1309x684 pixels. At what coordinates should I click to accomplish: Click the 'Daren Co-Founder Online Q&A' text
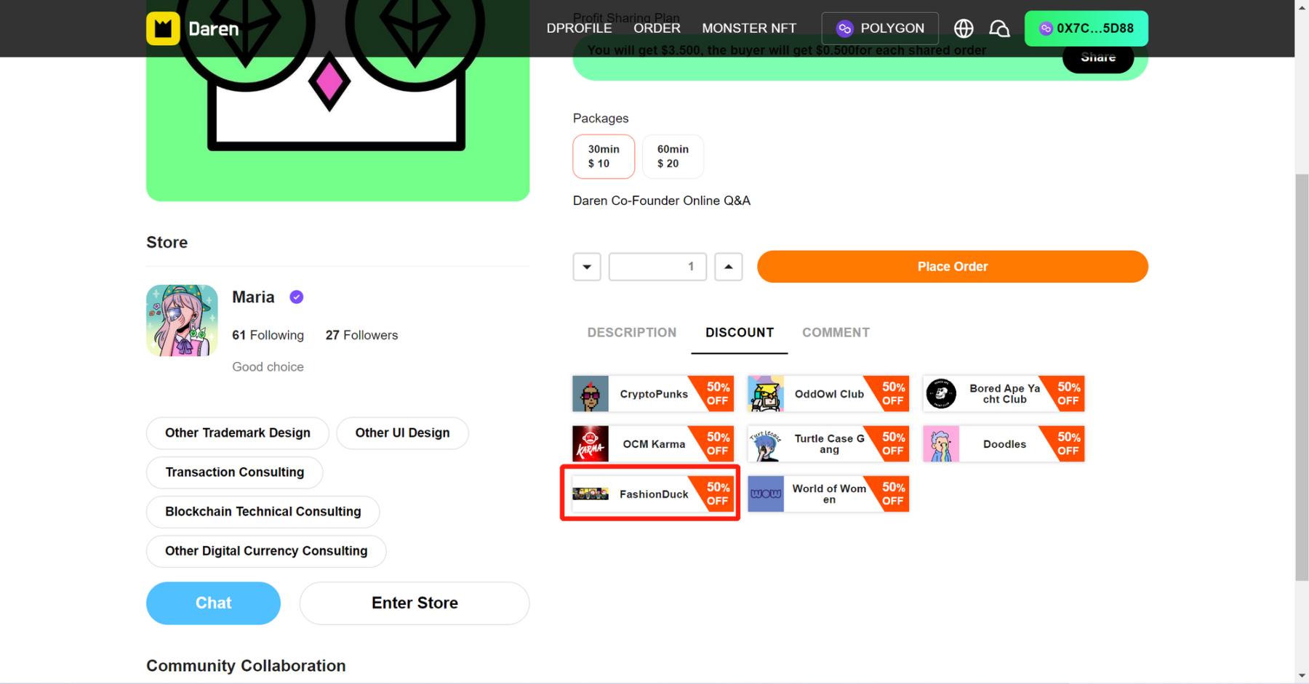coord(661,201)
